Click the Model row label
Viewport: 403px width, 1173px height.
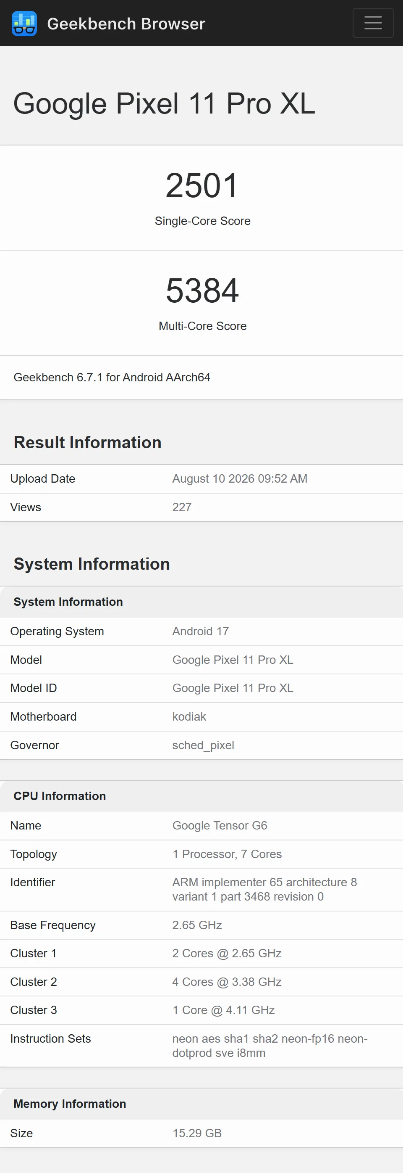(x=26, y=660)
